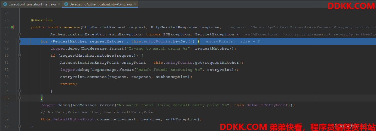Switch to ExceptionTranslationFilter.java tab
Screen dimensions: 376x131
click(32, 4)
